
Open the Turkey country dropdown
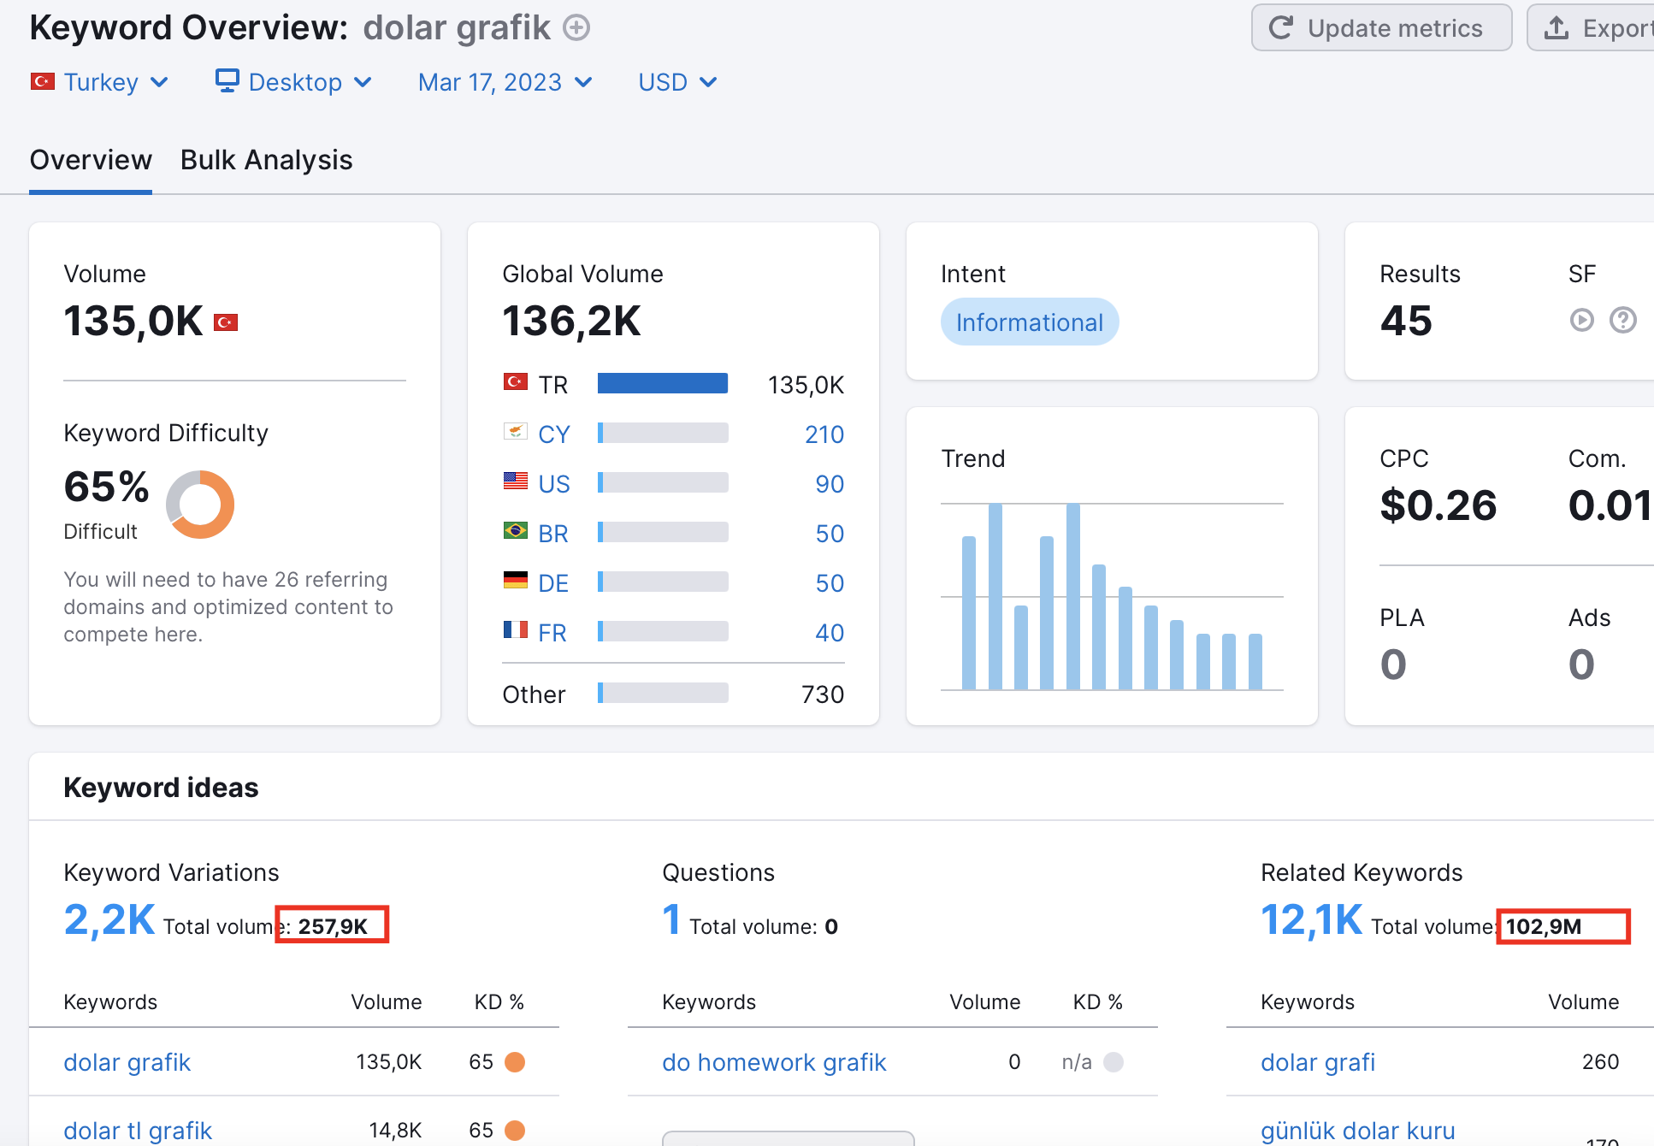coord(100,82)
